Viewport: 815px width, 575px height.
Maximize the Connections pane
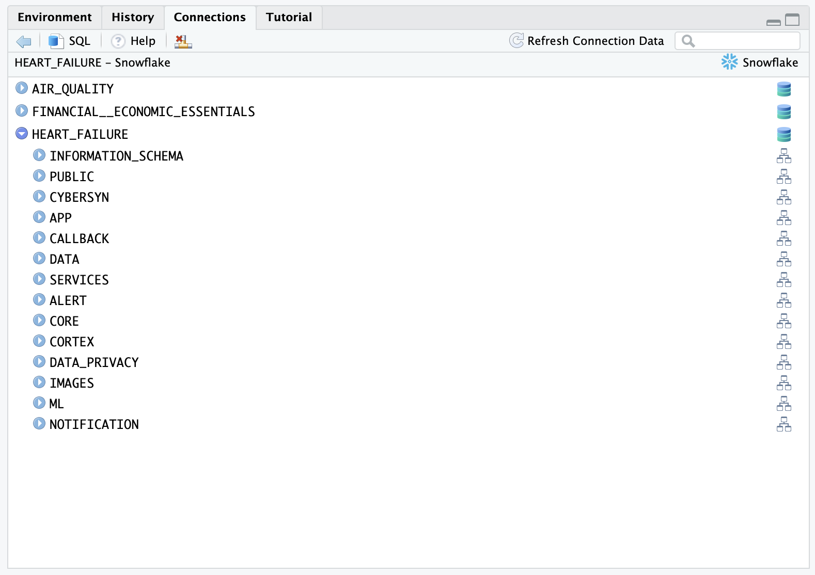click(792, 20)
